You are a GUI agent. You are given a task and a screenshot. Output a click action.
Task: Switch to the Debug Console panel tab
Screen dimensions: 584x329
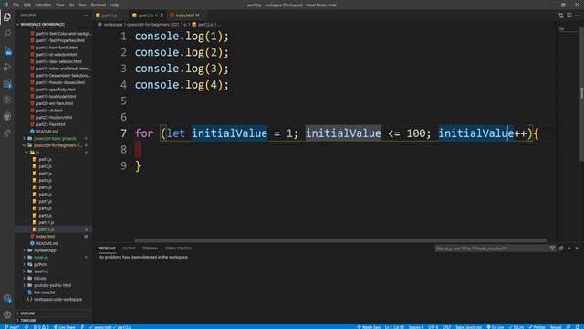[x=179, y=249]
